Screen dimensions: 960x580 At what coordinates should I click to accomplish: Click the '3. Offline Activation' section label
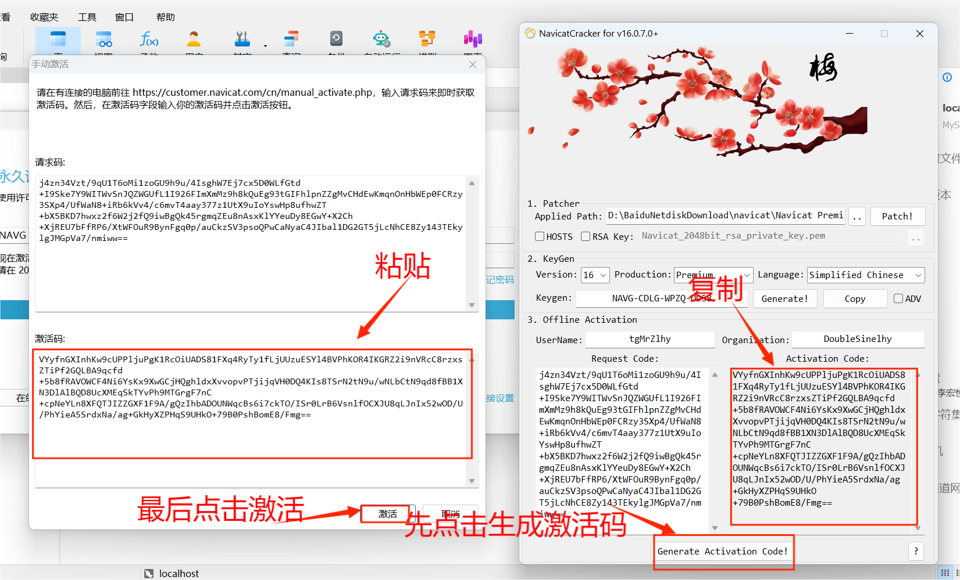(x=582, y=319)
